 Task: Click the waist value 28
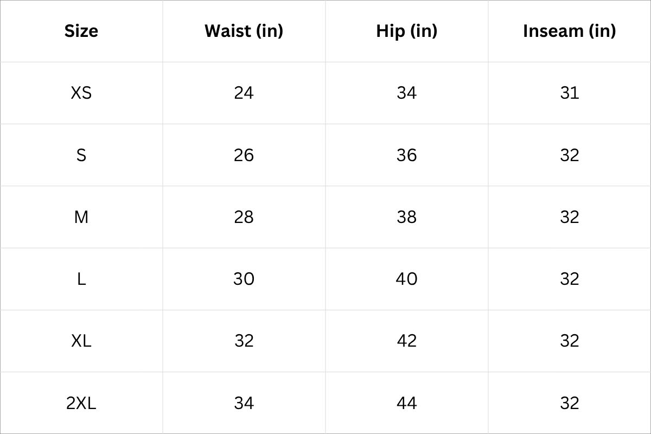coord(244,217)
